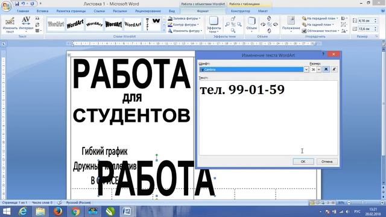Toggle WordArt vertical text icon
386x217 pixels.
[37, 25]
